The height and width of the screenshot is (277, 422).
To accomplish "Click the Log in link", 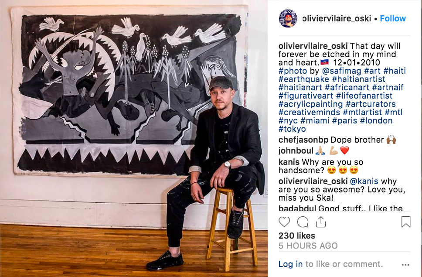I will point(290,264).
